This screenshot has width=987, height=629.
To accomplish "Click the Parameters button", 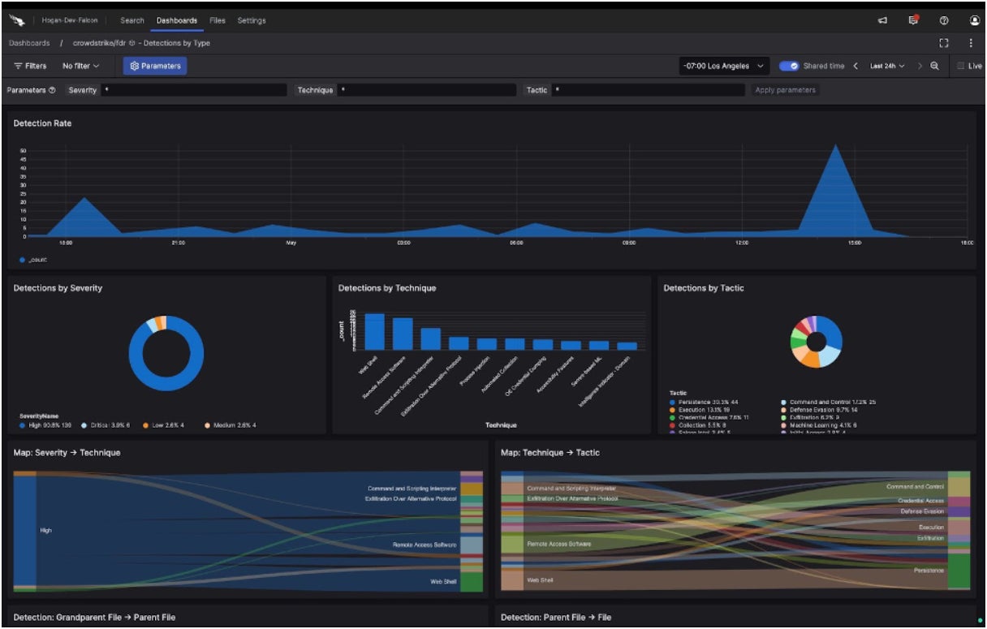I will (155, 66).
